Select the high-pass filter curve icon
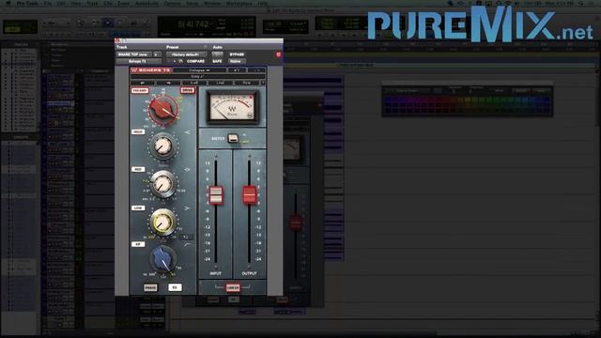This screenshot has width=601, height=338. click(188, 244)
